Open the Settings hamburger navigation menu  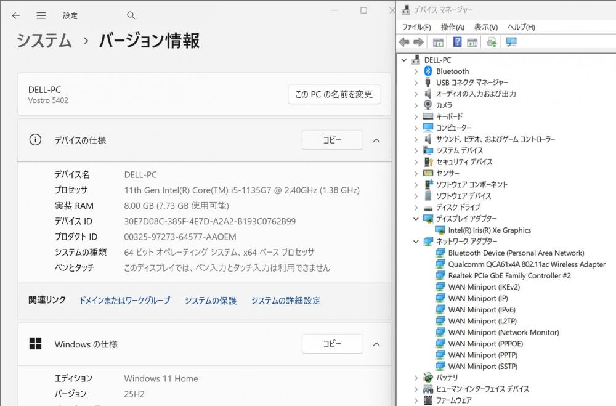pos(41,15)
